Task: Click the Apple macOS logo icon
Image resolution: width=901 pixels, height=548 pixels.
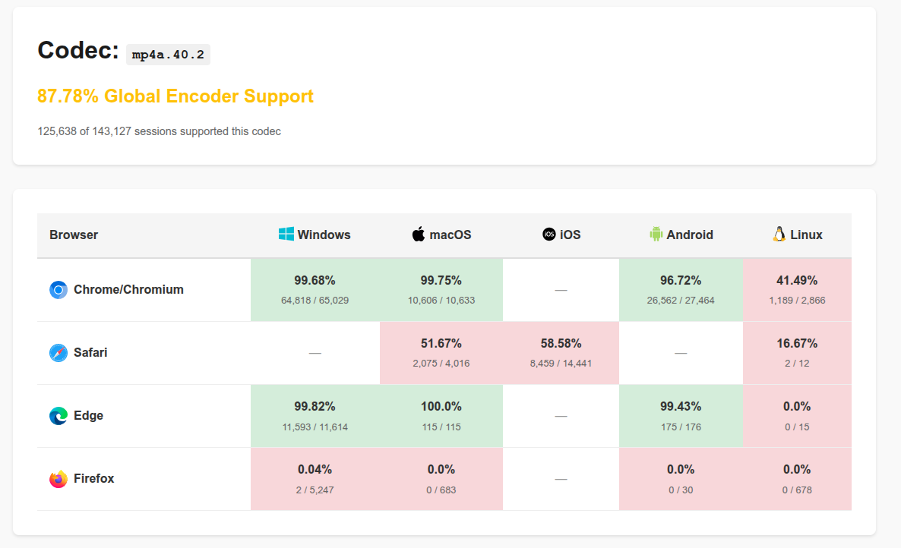Action: [x=419, y=235]
